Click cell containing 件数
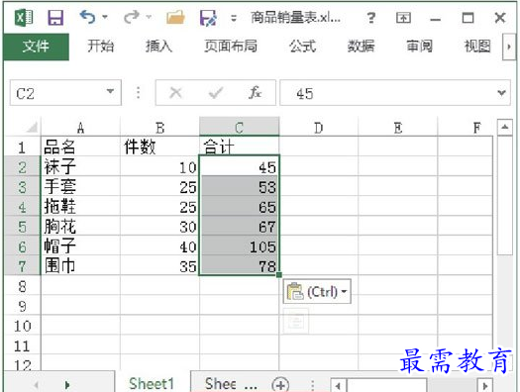Screen dimensions: 520x392 point(159,147)
